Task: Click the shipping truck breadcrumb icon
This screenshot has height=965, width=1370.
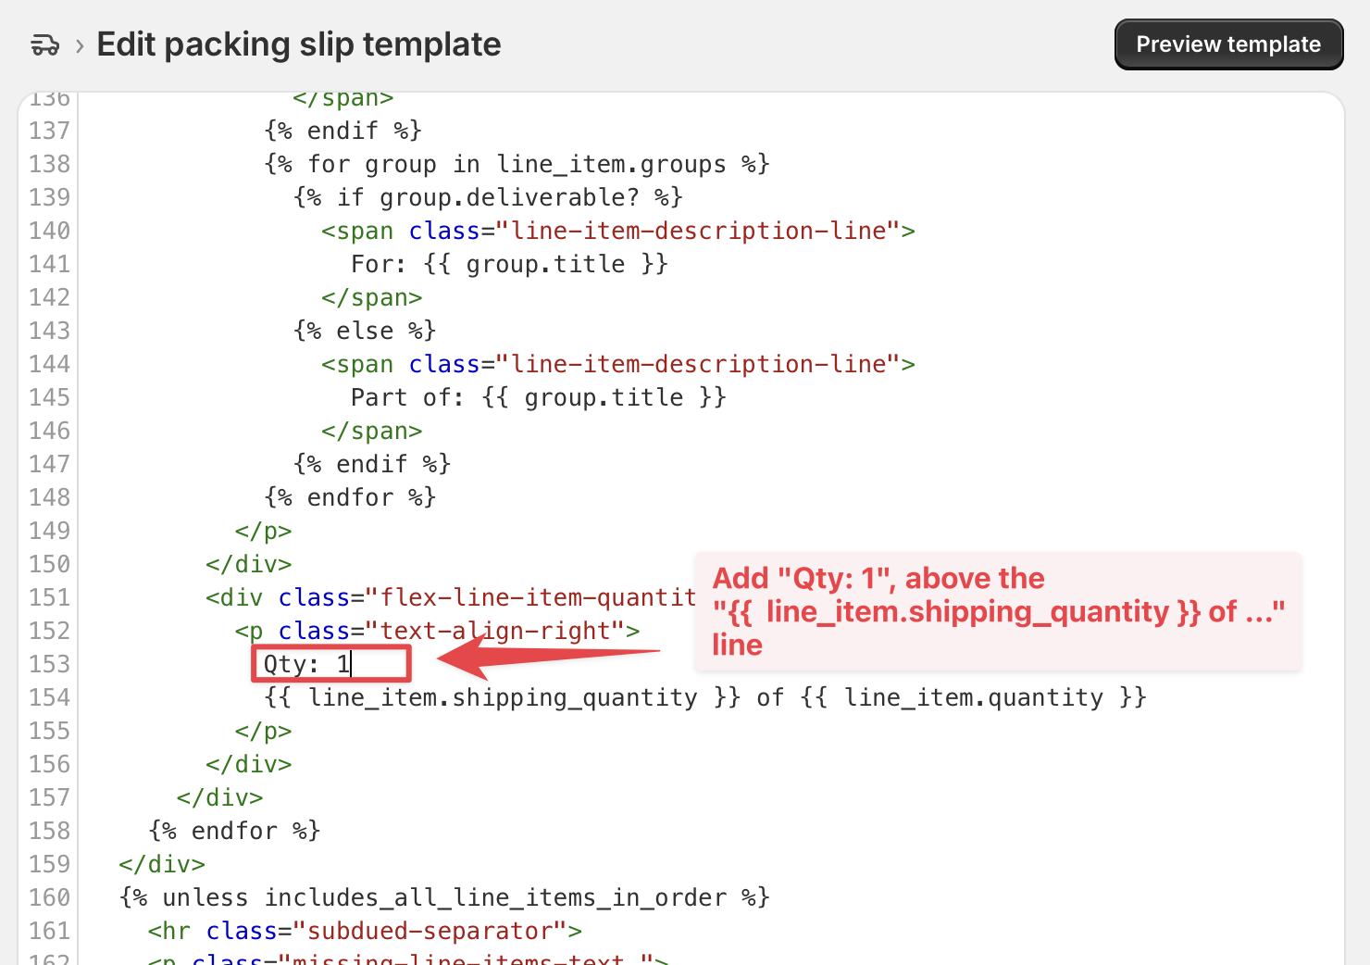Action: coord(44,44)
